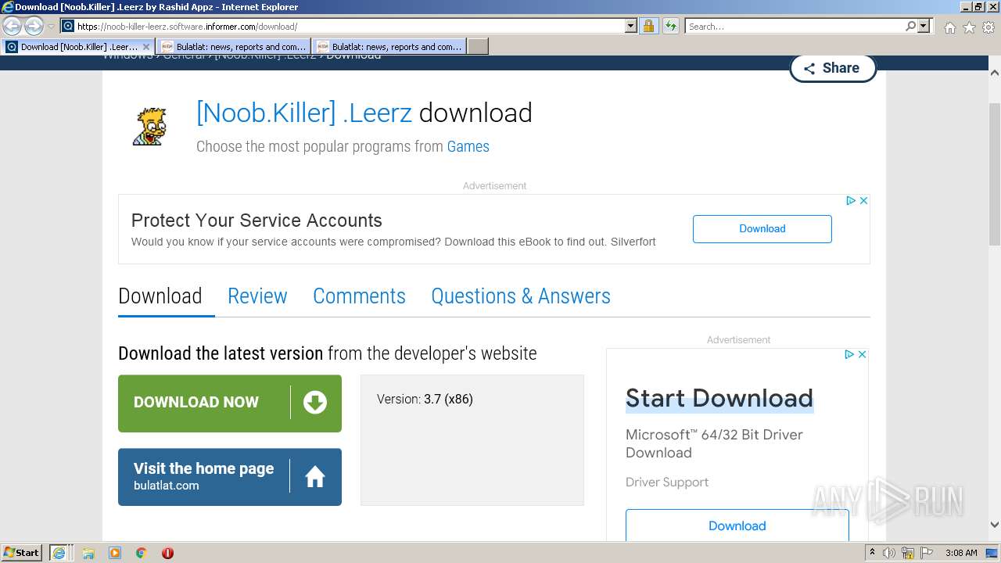Click the down-arrow icon on Download Now

coord(315,403)
